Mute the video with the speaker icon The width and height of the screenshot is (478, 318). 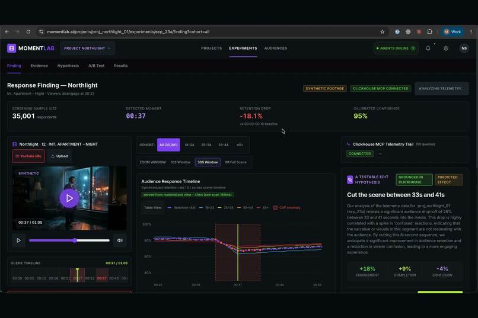click(x=120, y=240)
